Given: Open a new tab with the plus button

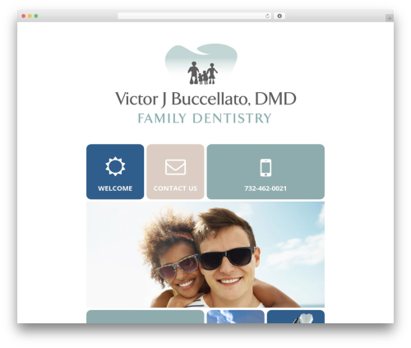Looking at the screenshot, I should click(390, 18).
